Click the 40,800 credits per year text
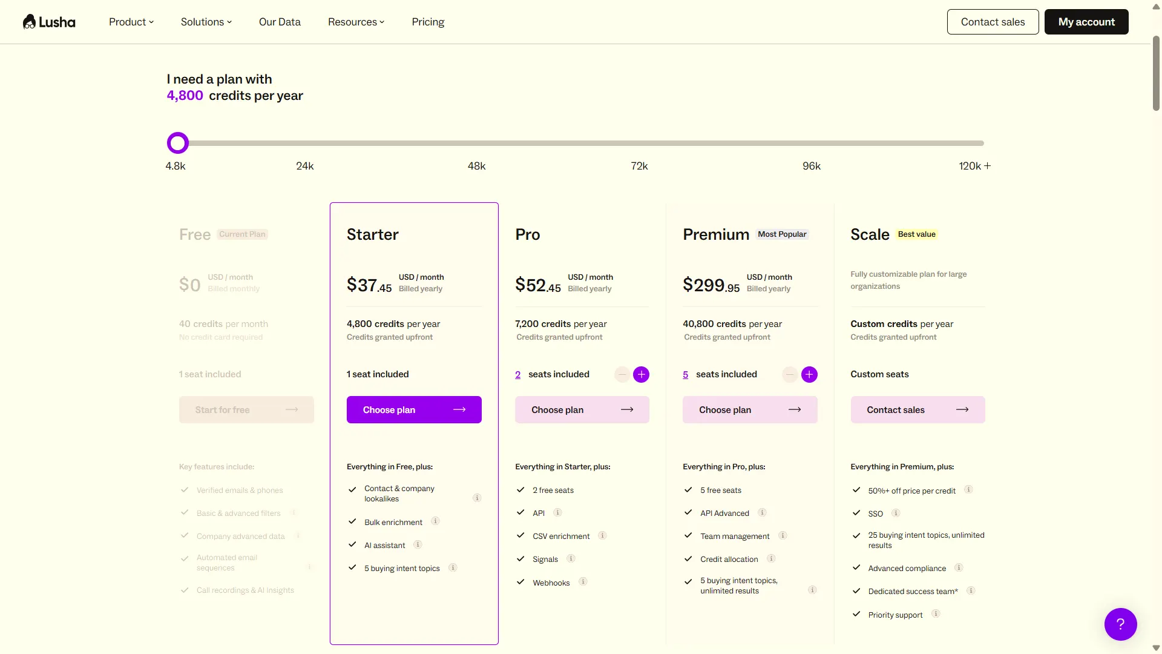The width and height of the screenshot is (1162, 654). tap(732, 324)
